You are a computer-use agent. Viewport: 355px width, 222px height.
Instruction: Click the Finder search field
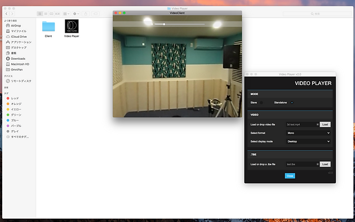coord(317,14)
